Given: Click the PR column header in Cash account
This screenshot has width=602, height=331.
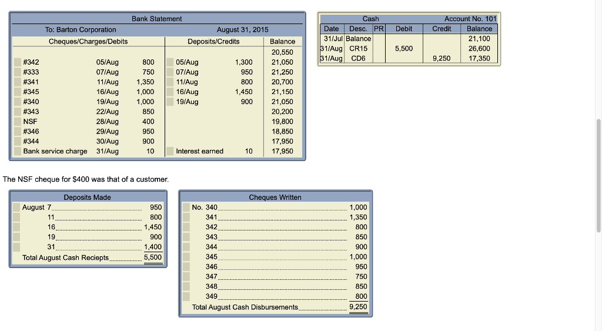Looking at the screenshot, I should [x=379, y=29].
